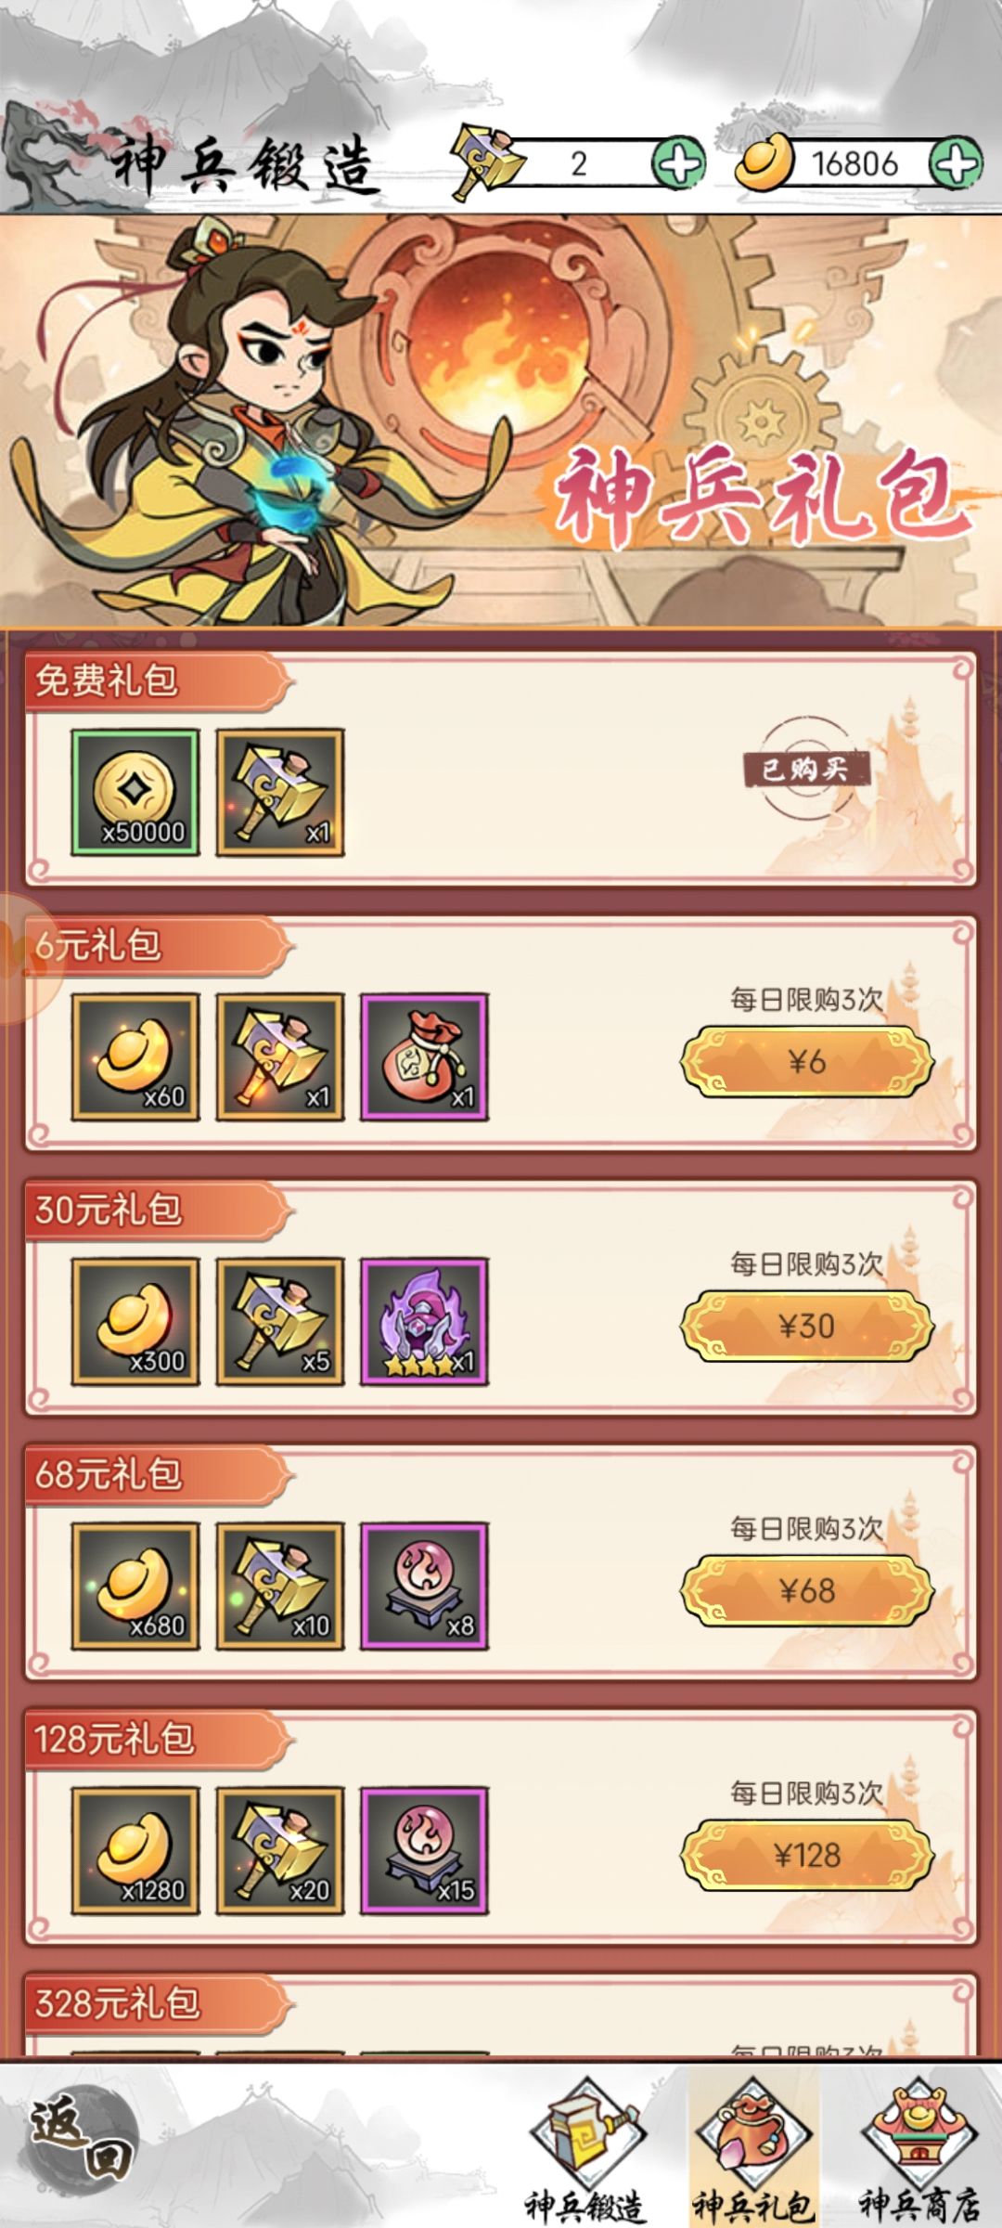The width and height of the screenshot is (1002, 2228).
Task: Tap the red lucky bag item in 6元礼包
Action: click(424, 1056)
